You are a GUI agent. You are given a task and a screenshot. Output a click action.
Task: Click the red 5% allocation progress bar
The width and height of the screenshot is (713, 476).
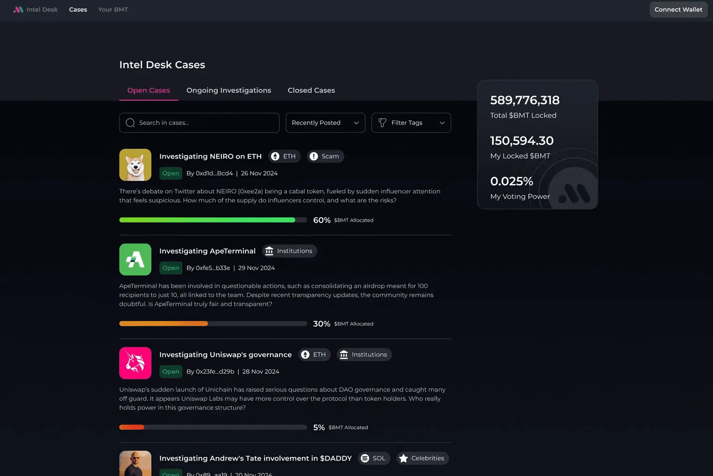coord(213,427)
